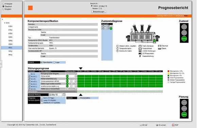Select RTB3 in the component tree
This screenshot has height=128, width=197.
coord(11,34)
